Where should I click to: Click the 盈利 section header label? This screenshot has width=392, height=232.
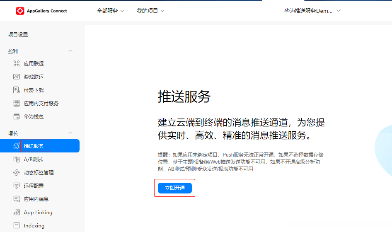pyautogui.click(x=13, y=51)
